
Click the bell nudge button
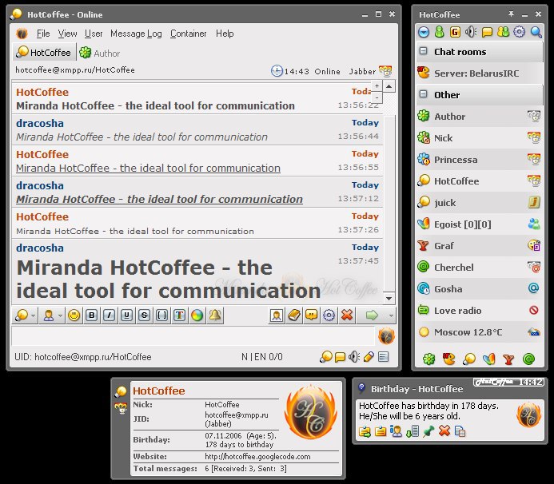(215, 315)
